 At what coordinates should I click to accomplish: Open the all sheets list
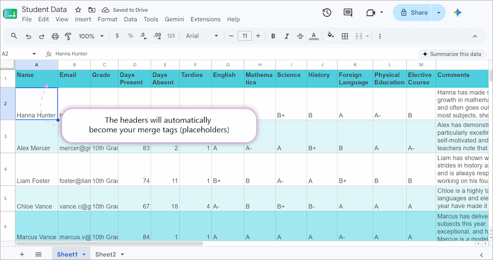(38, 254)
